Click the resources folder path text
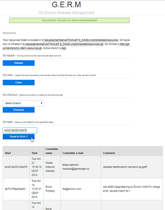Image resolution: width=165 pixels, height=210 pixels. pos(80,40)
